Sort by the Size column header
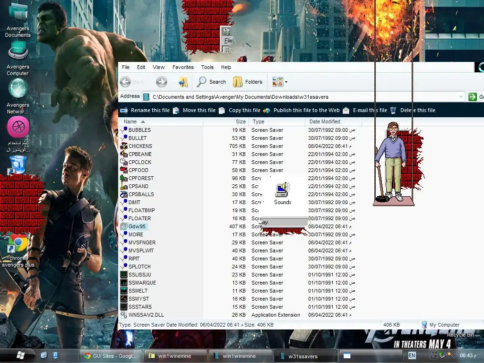 click(x=225, y=121)
